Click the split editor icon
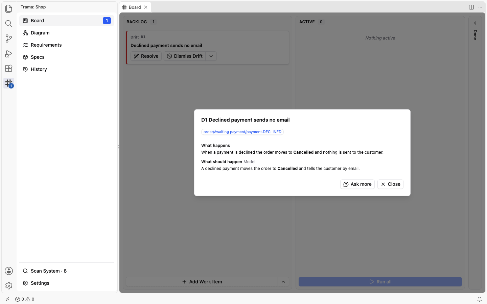The height and width of the screenshot is (304, 487). pyautogui.click(x=471, y=7)
